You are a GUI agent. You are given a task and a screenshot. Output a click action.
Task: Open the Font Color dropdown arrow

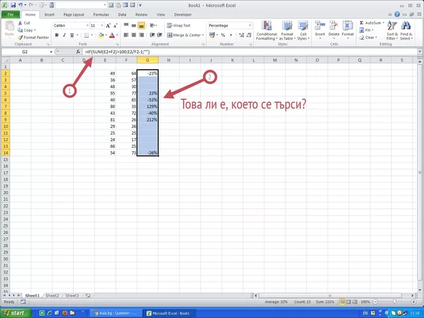click(117, 35)
